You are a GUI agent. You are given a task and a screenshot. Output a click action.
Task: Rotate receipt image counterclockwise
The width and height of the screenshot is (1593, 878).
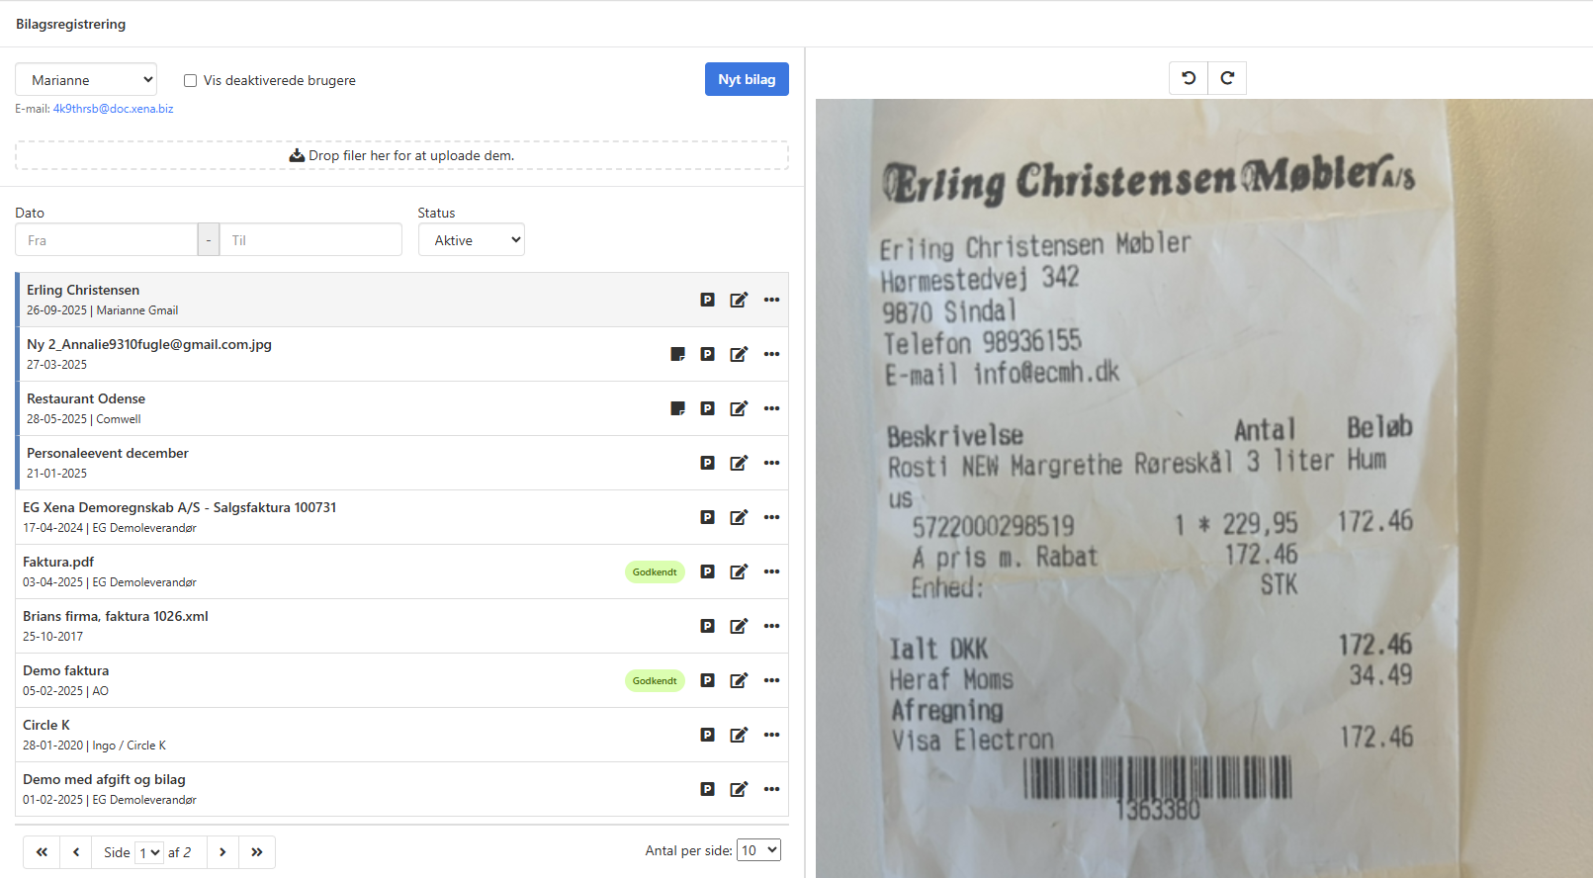tap(1189, 78)
